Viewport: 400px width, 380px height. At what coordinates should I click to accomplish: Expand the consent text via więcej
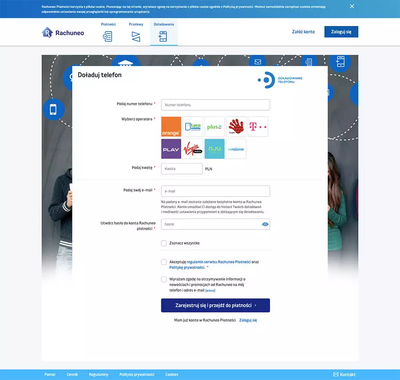coord(210,290)
